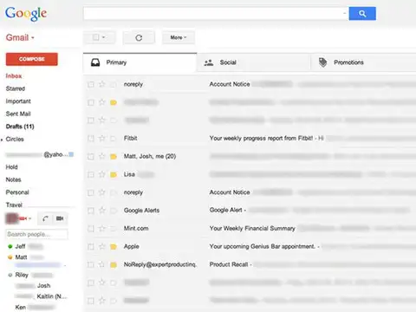Check the box for Mint.com email
This screenshot has width=416, height=312.
(91, 229)
